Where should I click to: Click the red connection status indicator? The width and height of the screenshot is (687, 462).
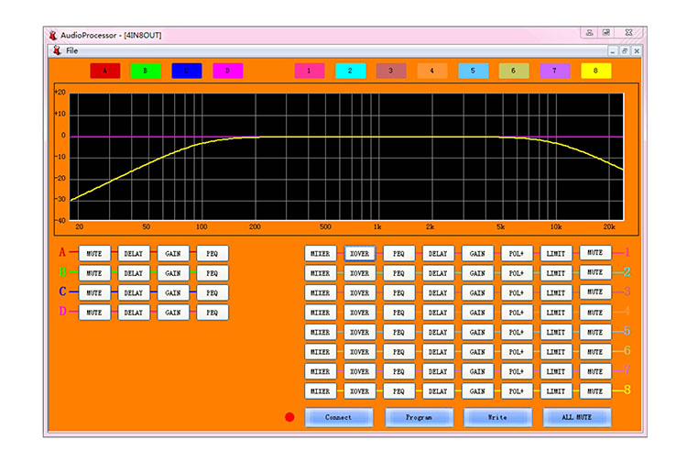pyautogui.click(x=289, y=417)
